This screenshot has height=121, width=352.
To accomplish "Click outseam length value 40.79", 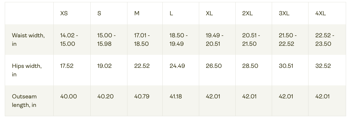I will [142, 96].
